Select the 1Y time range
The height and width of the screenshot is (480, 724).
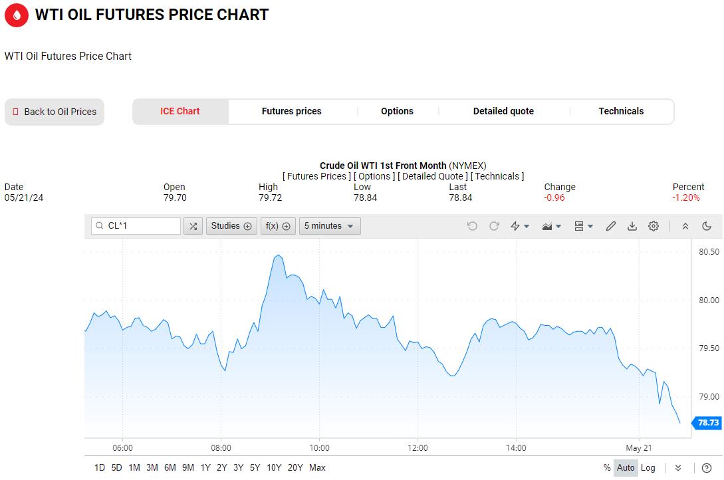click(205, 467)
